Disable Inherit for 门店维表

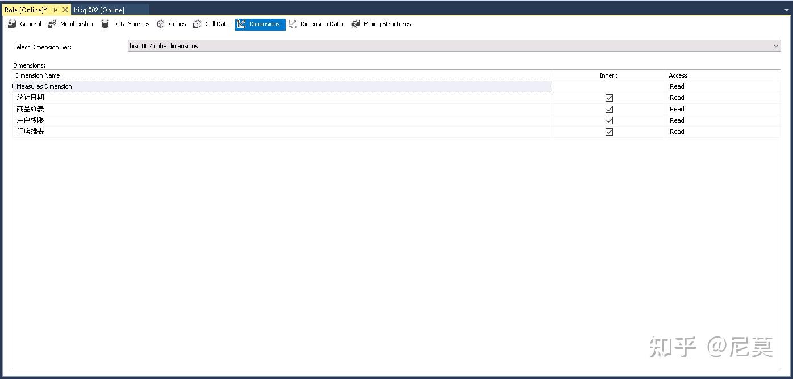point(609,132)
